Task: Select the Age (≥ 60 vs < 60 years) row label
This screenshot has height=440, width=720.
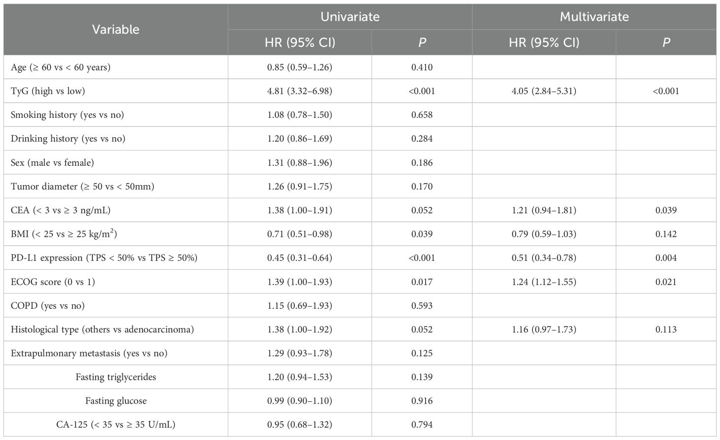Action: 61,67
